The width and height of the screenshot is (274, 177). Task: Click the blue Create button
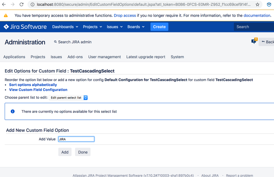click(x=159, y=27)
